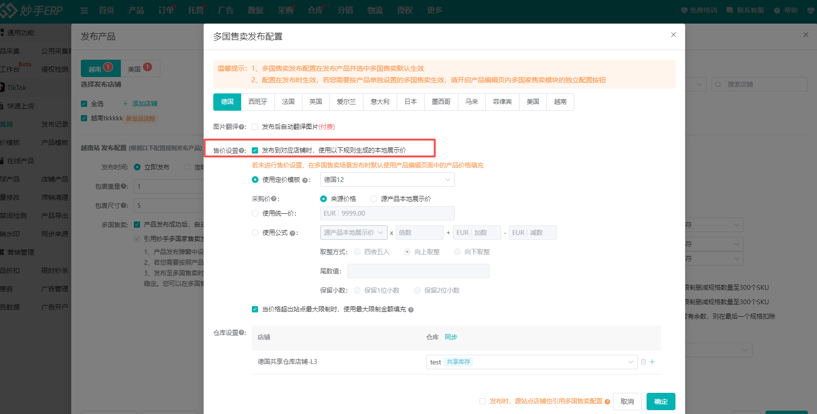
Task: Select 使用公式 radio button
Action: tap(255, 233)
